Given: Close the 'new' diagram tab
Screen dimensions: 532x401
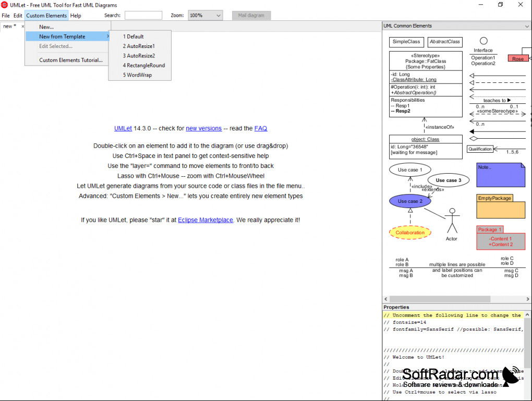Looking at the screenshot, I should pyautogui.click(x=23, y=26).
